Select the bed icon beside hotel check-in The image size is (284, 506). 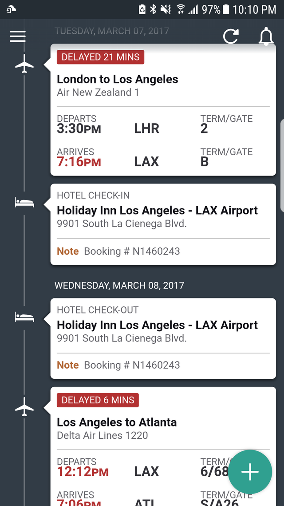click(x=24, y=203)
